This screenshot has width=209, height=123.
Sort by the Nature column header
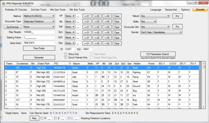79,64
